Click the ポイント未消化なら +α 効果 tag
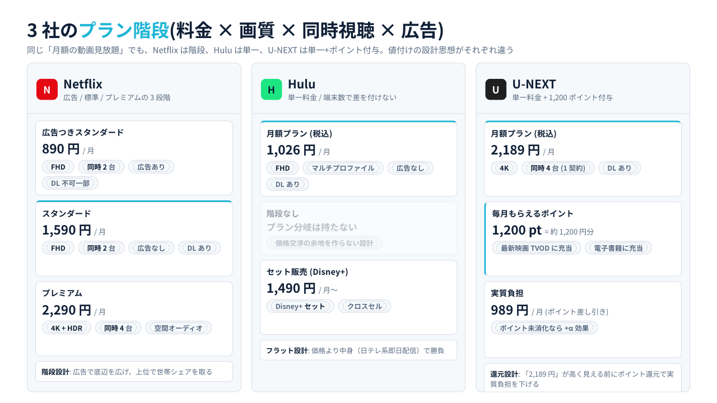Screen dimensions: 717x403 click(544, 328)
